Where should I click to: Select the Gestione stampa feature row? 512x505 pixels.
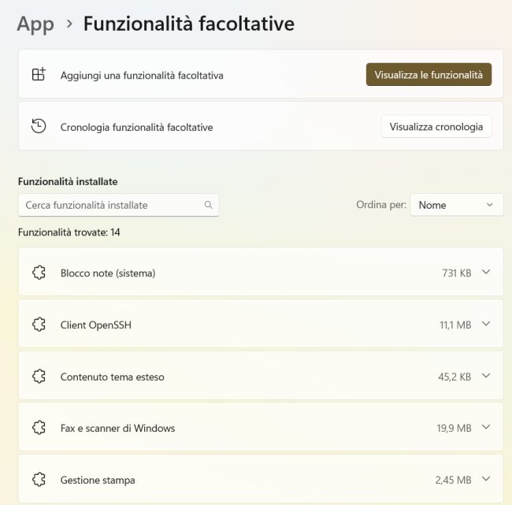(261, 479)
